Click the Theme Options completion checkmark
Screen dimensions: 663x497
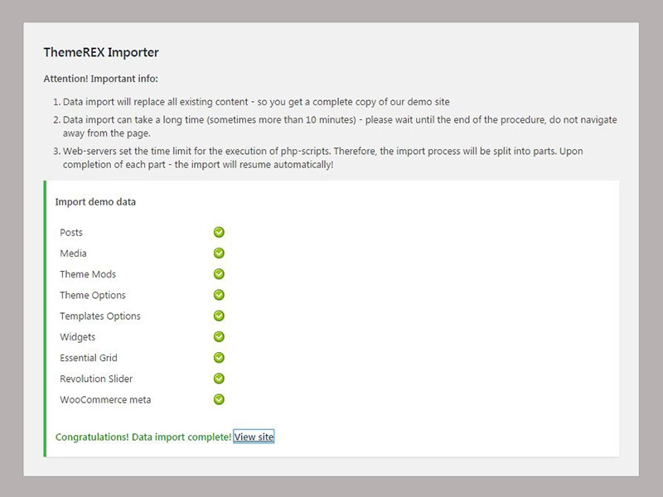[219, 295]
